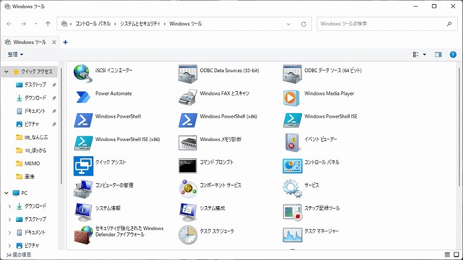
Task: Click コントロール パネル in the breadcrumb
Action: 93,24
